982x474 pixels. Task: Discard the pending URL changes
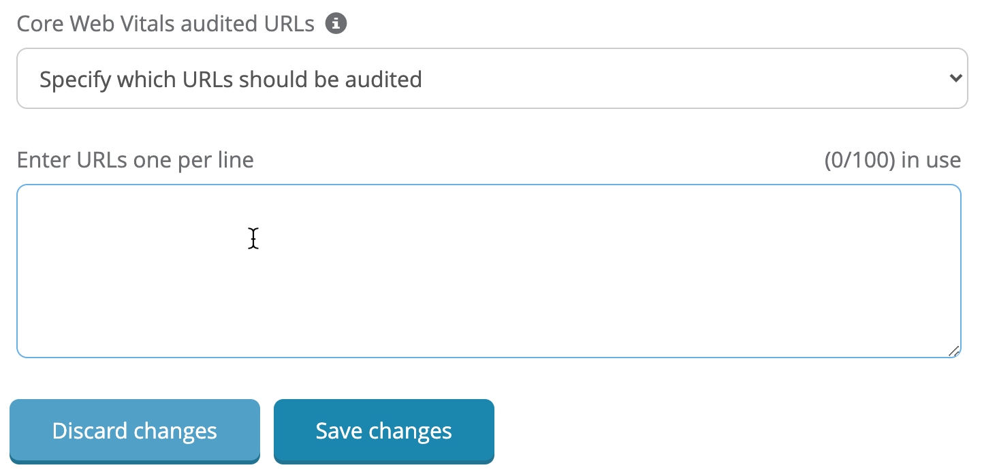click(x=134, y=430)
